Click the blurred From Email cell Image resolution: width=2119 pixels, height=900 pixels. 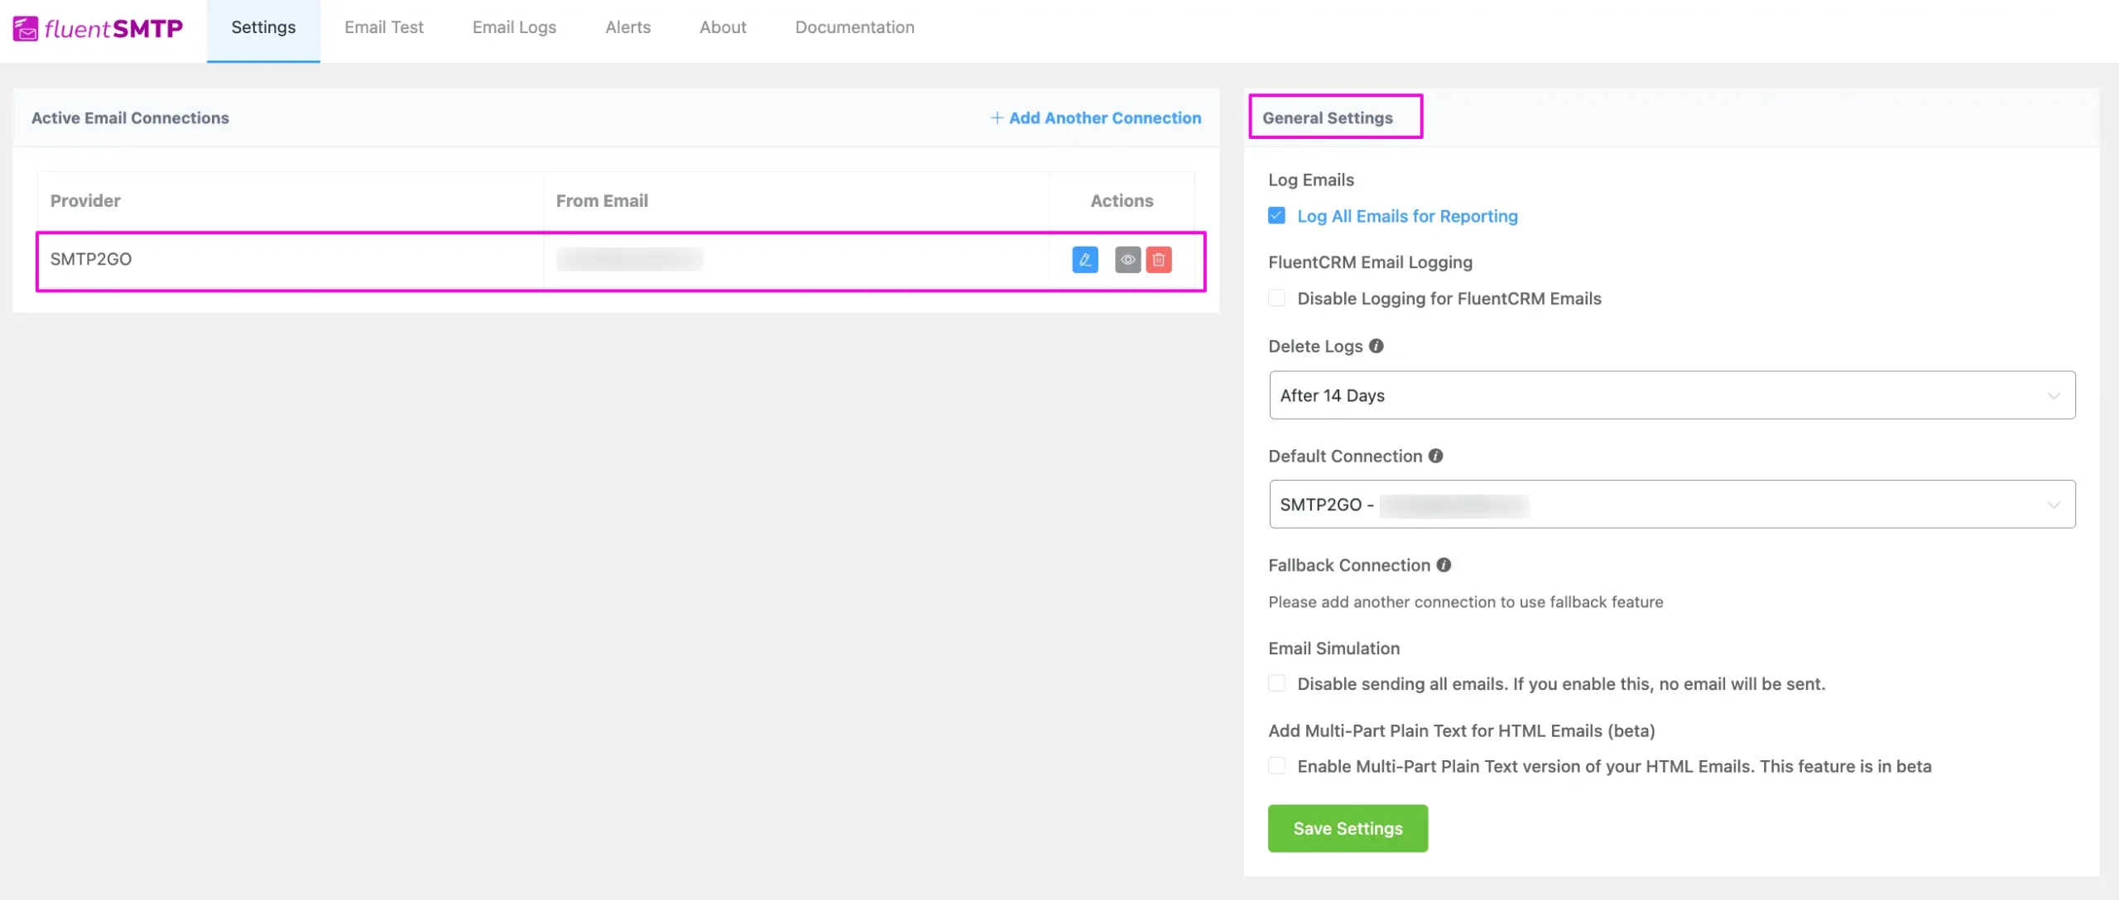pos(796,260)
